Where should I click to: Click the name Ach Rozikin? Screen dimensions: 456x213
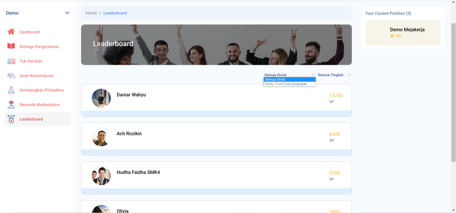(x=129, y=134)
